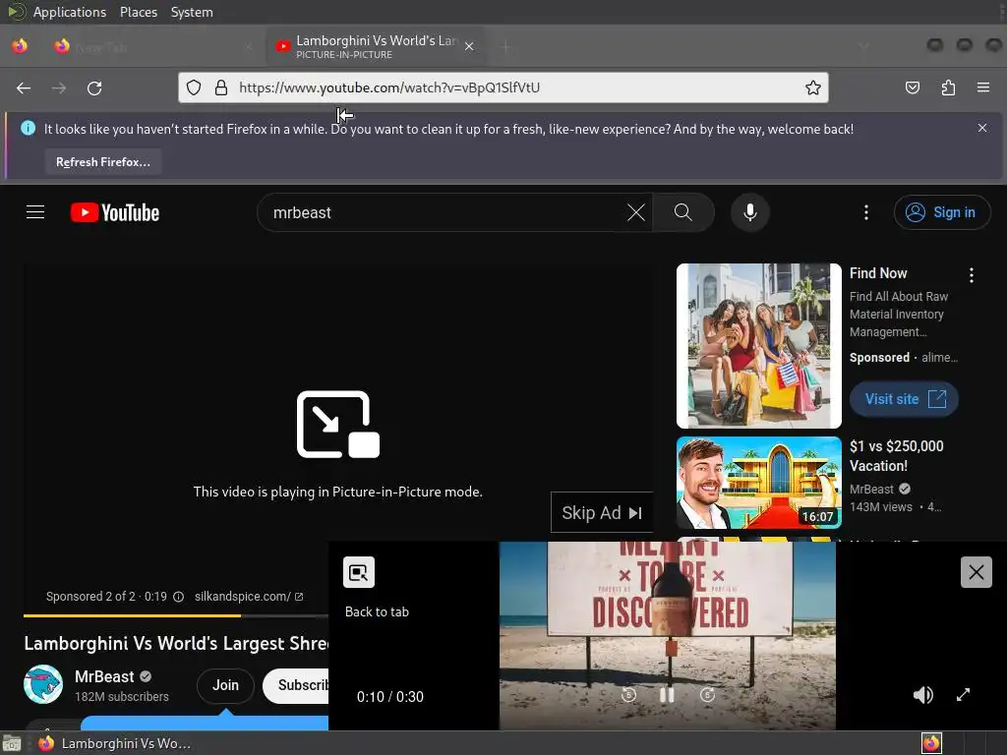Open the YouTube guide hamburger menu

point(35,212)
